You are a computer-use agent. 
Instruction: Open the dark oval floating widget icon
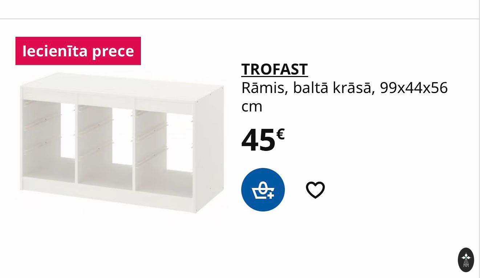(466, 260)
